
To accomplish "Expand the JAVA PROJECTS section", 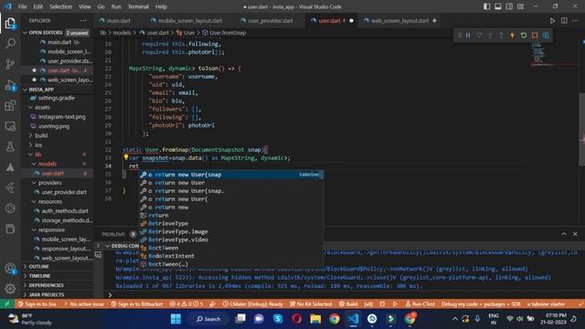I will [x=57, y=294].
